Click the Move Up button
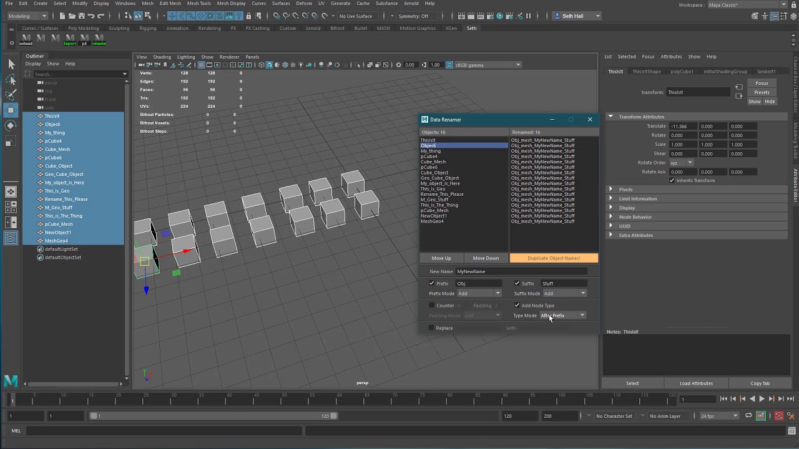Viewport: 799px width, 449px height. pyautogui.click(x=441, y=258)
